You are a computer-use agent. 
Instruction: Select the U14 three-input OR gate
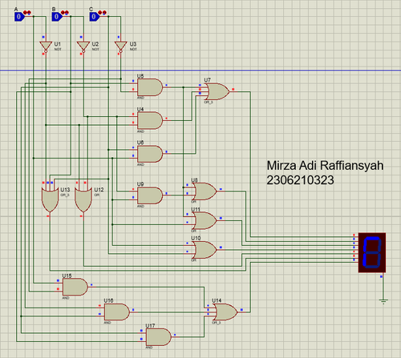(225, 312)
